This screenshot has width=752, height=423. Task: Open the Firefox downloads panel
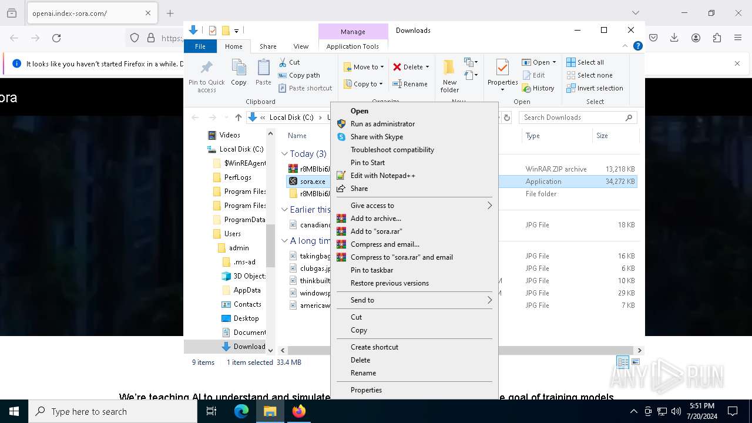[x=674, y=38]
